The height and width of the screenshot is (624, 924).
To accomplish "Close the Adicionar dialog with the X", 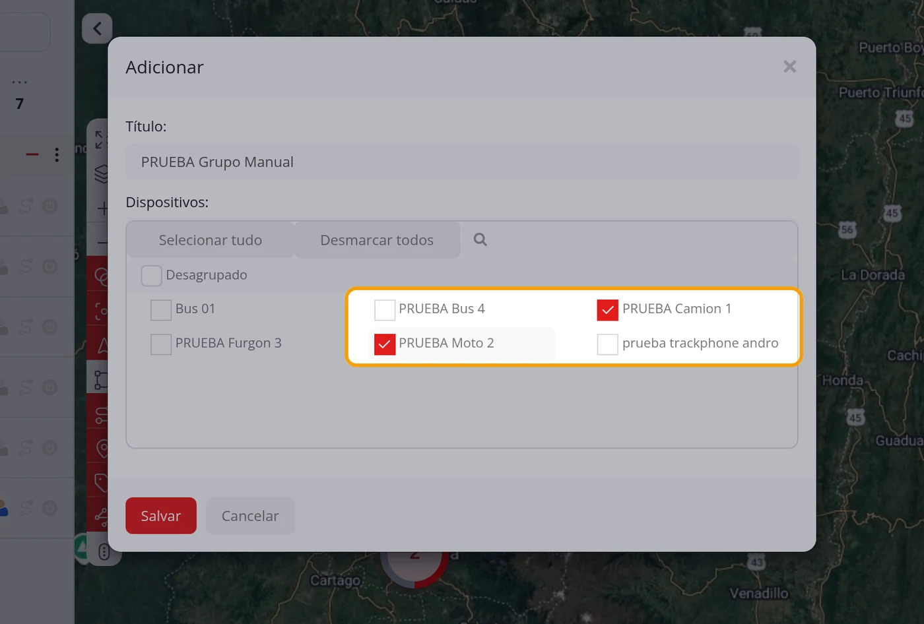I will [789, 67].
